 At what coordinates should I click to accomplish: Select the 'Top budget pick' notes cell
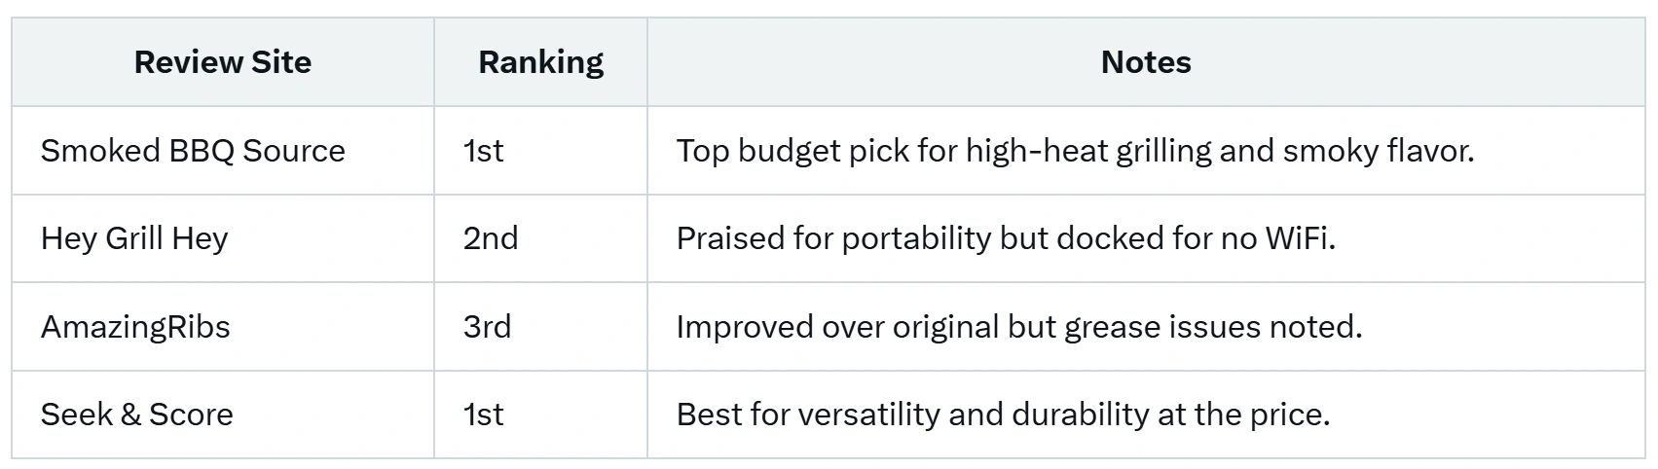click(x=1075, y=151)
